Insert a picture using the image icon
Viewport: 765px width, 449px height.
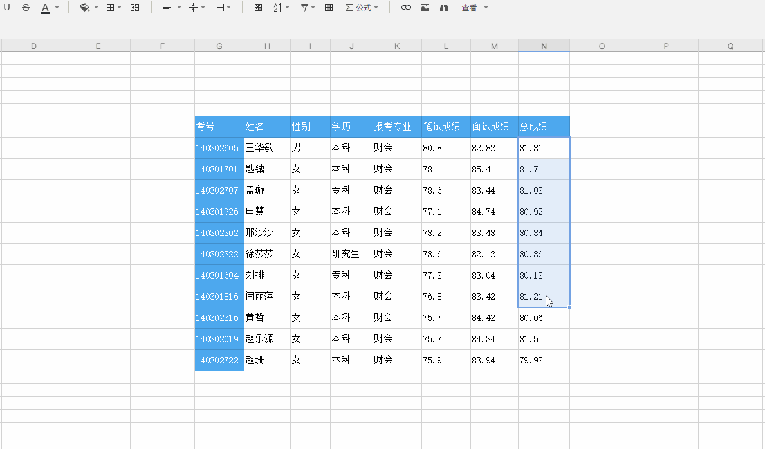[x=425, y=8]
